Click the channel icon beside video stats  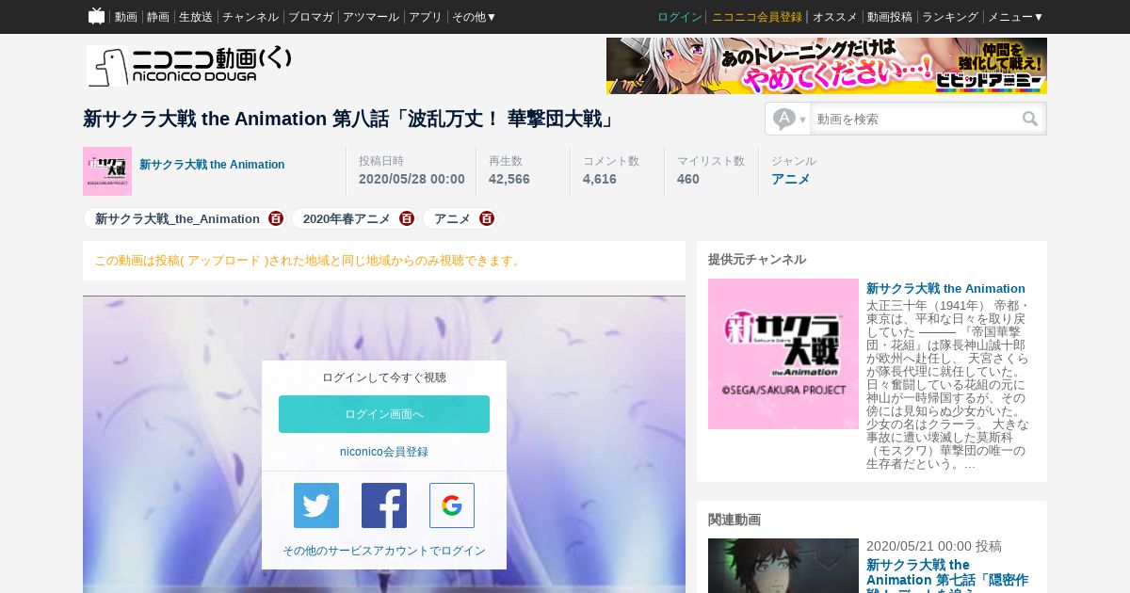(x=107, y=171)
